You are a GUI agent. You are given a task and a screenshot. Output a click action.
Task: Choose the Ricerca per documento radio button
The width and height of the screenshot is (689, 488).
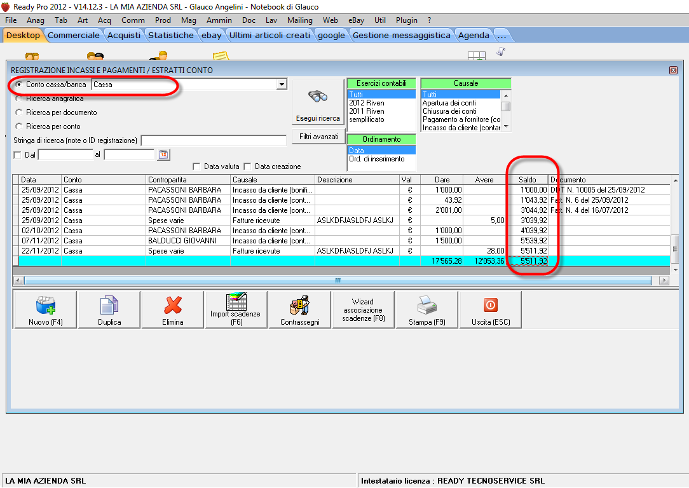(x=19, y=112)
